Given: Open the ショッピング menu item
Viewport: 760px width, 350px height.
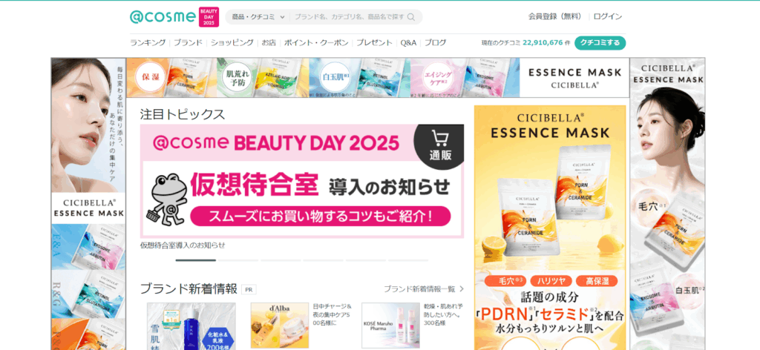Looking at the screenshot, I should pos(232,42).
